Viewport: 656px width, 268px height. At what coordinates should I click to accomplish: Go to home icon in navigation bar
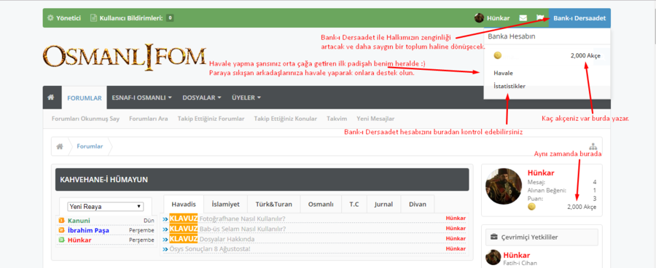pyautogui.click(x=51, y=98)
